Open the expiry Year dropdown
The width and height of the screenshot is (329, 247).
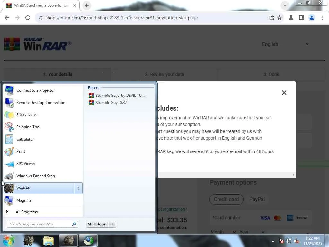(x=252, y=232)
